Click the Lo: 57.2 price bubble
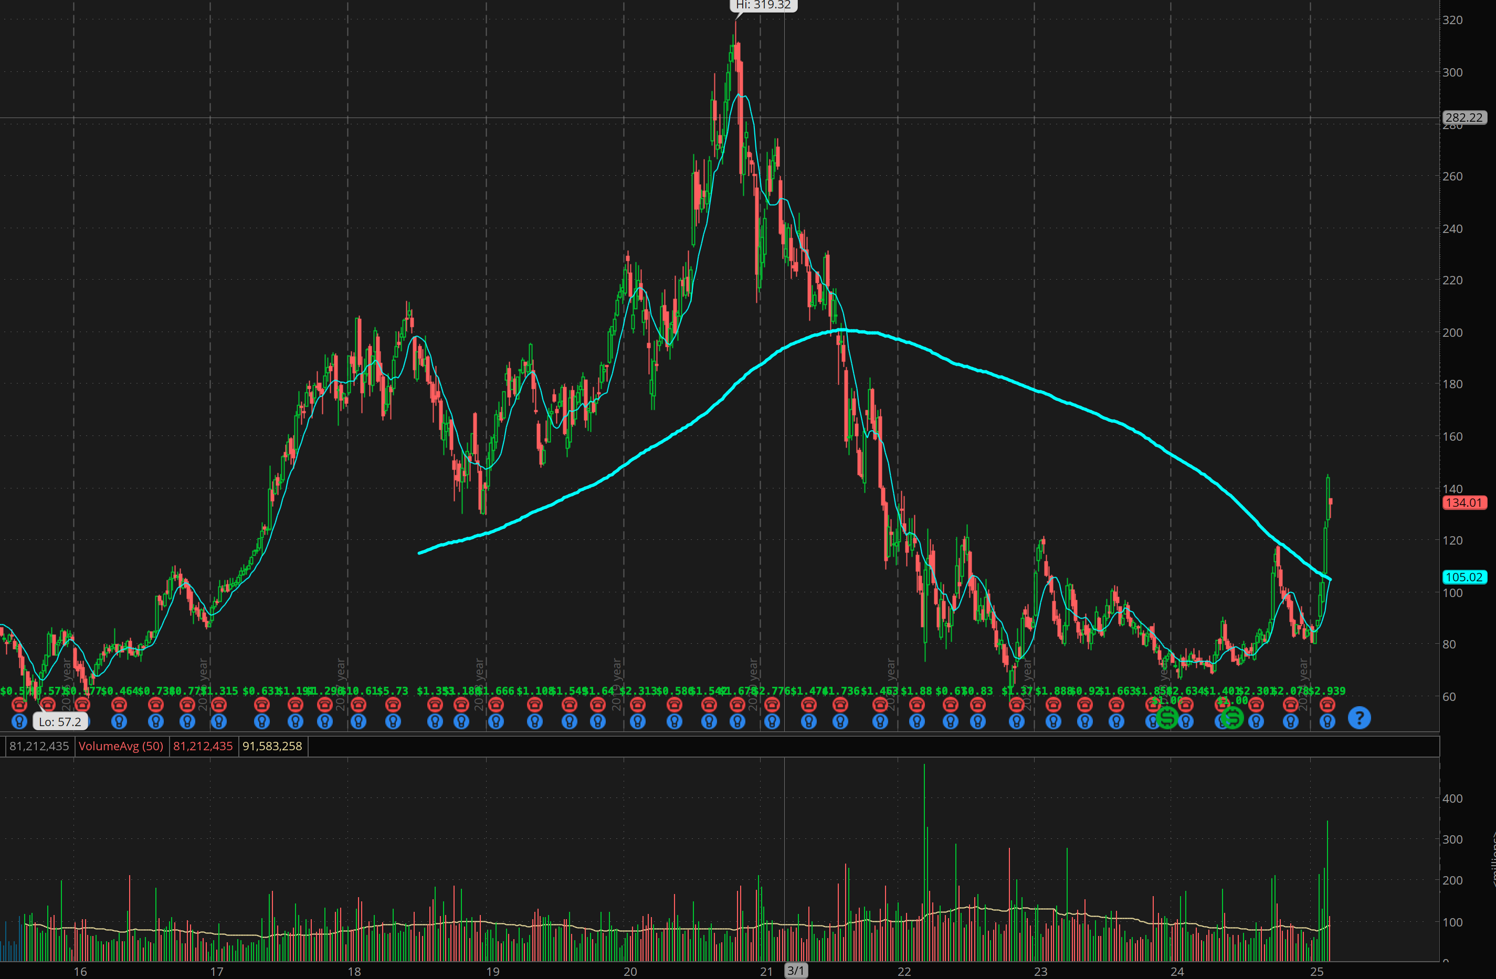This screenshot has height=979, width=1496. 60,722
